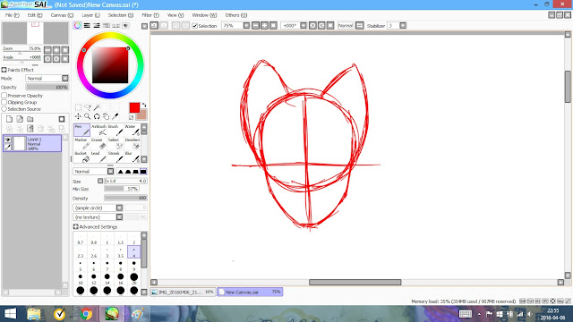Swap foreground and background colors
Screen dimensions: 573x322
click(144, 105)
